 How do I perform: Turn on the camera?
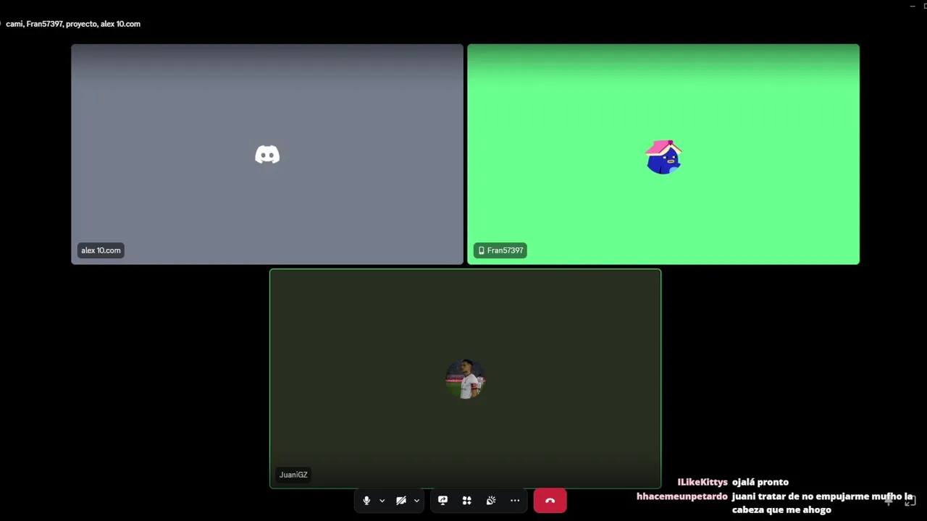pyautogui.click(x=401, y=501)
